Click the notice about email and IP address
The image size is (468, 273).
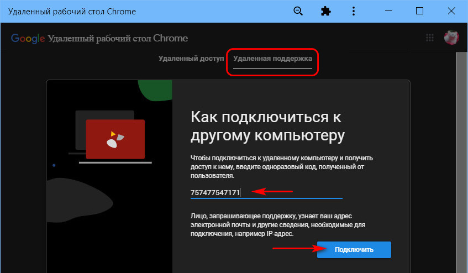click(278, 225)
